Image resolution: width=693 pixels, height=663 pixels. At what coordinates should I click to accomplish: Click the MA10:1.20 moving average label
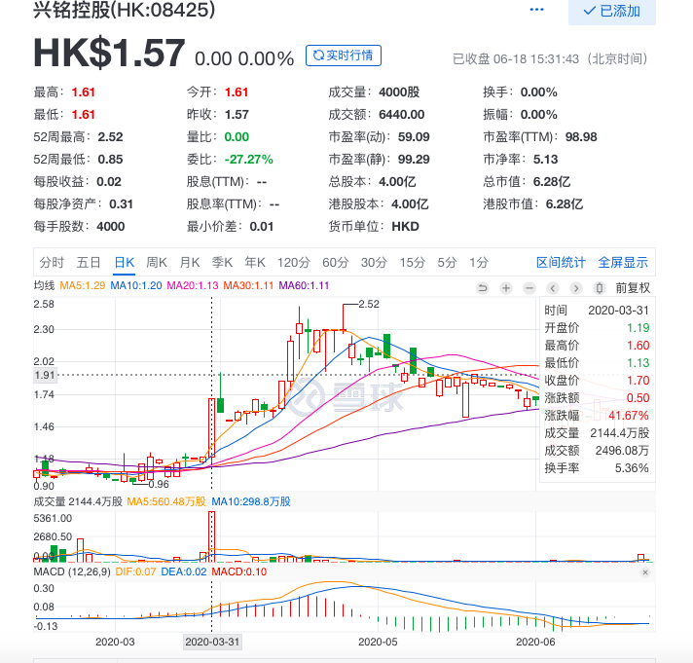coord(136,285)
